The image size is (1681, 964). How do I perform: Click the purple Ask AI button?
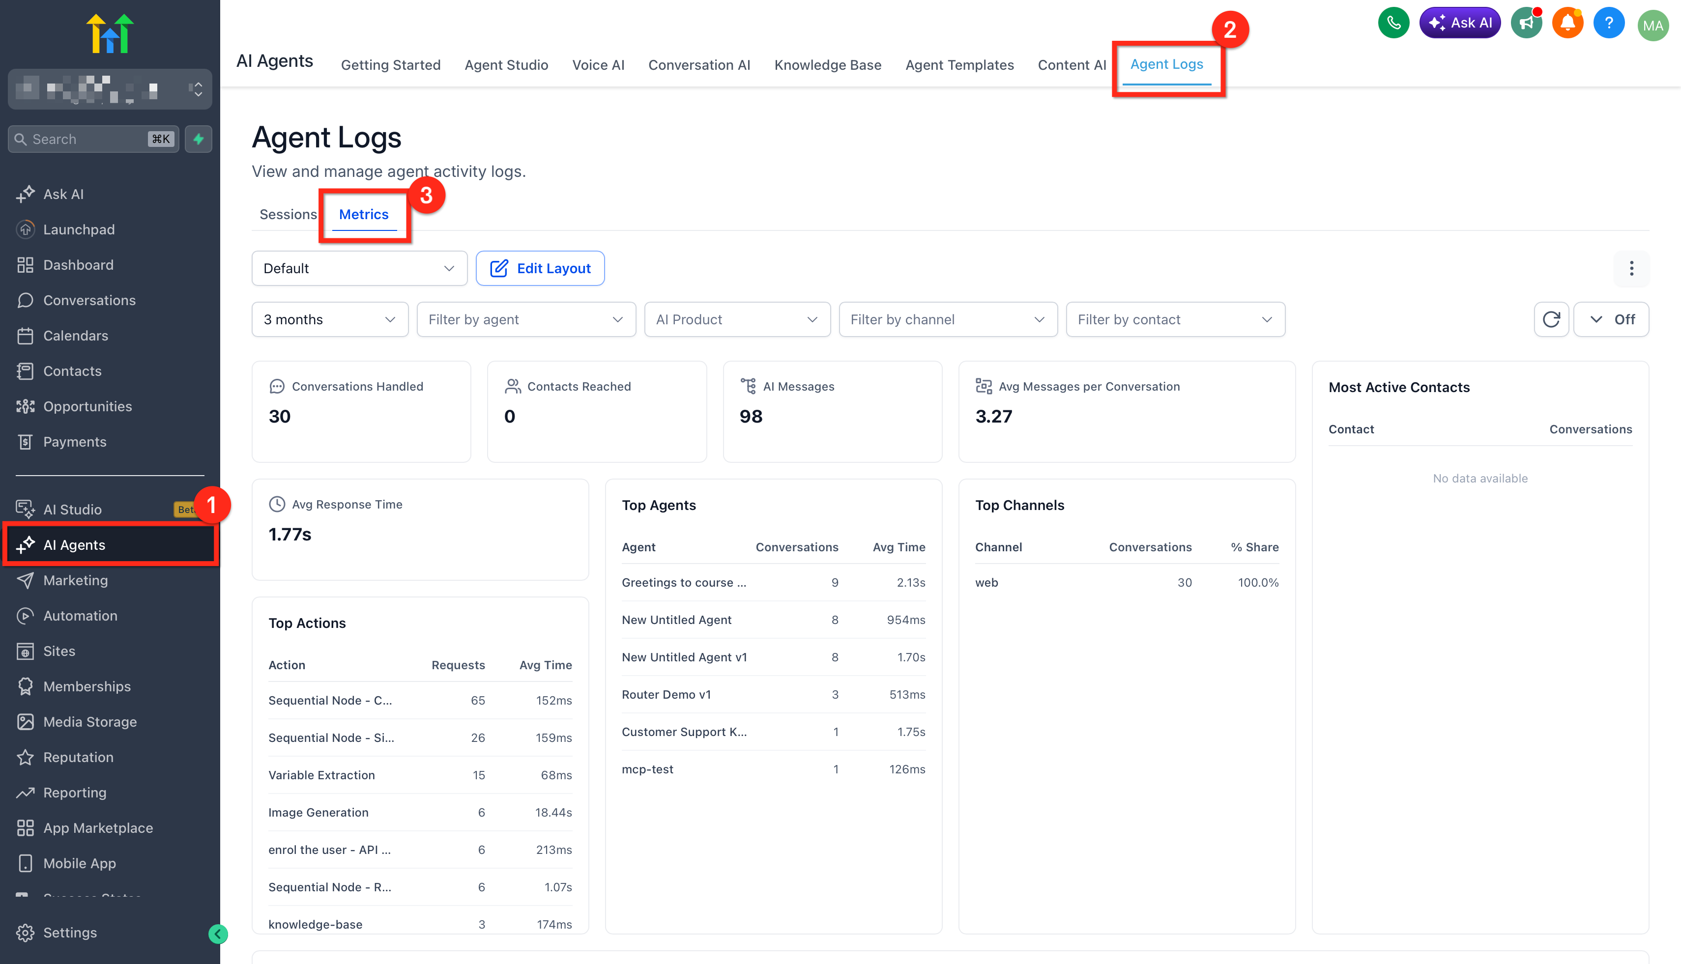(x=1460, y=23)
